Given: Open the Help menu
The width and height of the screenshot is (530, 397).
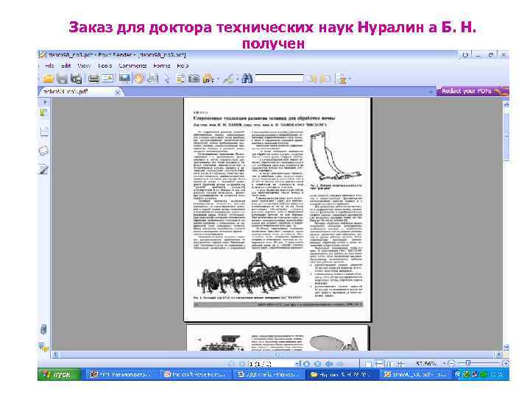Looking at the screenshot, I should click(x=183, y=65).
